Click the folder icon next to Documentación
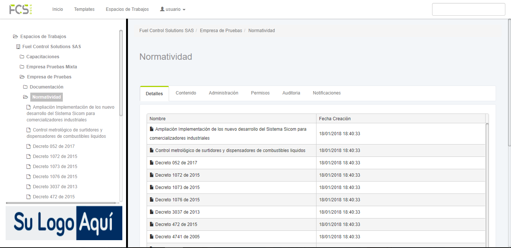 point(25,87)
